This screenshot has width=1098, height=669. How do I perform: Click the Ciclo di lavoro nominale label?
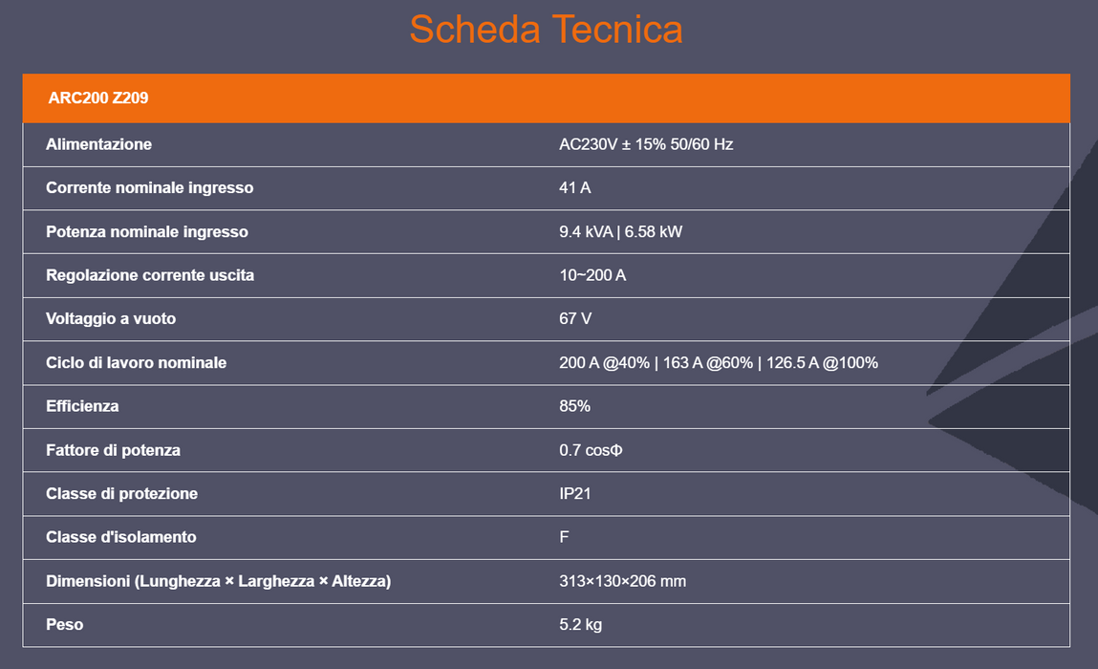click(x=136, y=363)
